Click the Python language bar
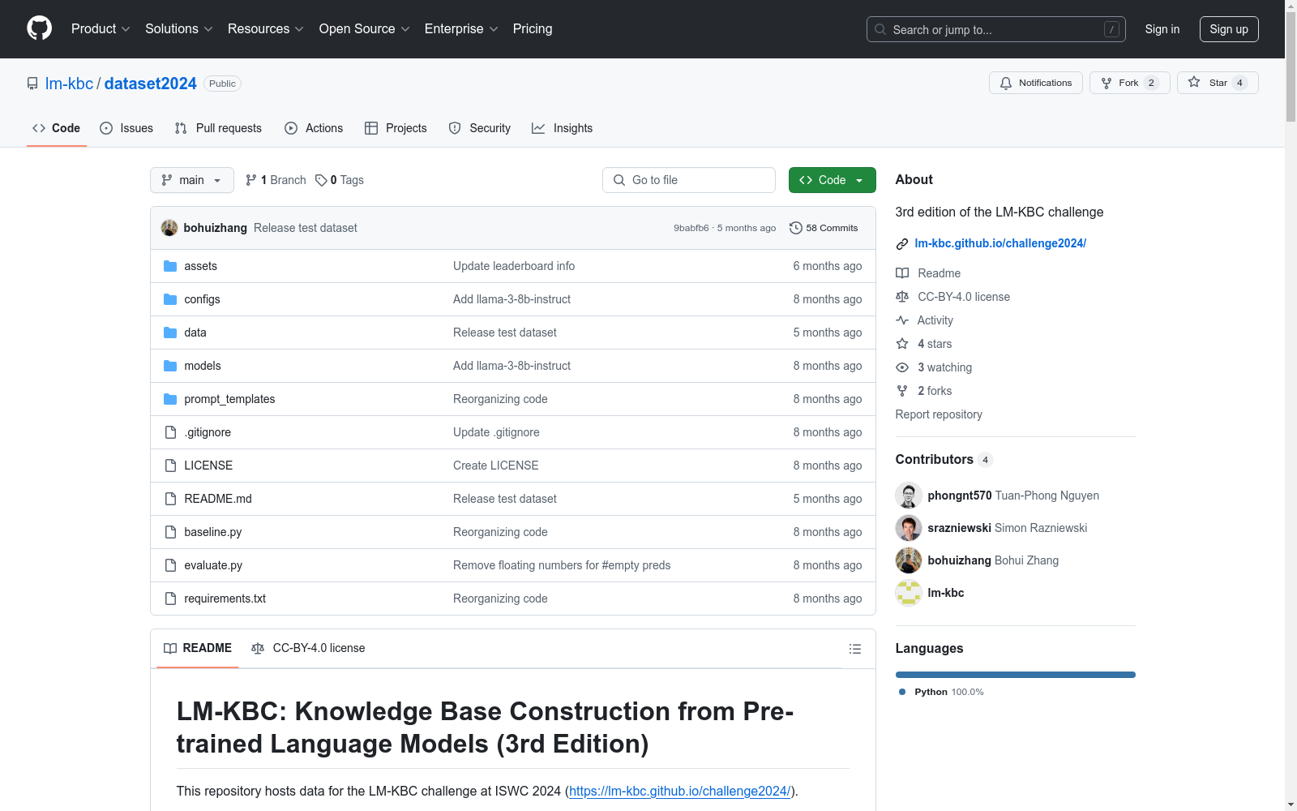Image resolution: width=1297 pixels, height=811 pixels. point(1015,675)
